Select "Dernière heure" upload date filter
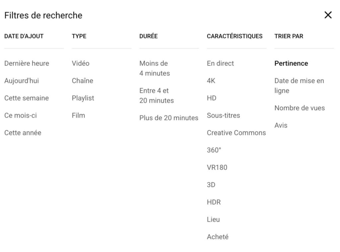The height and width of the screenshot is (252, 340). (x=27, y=63)
